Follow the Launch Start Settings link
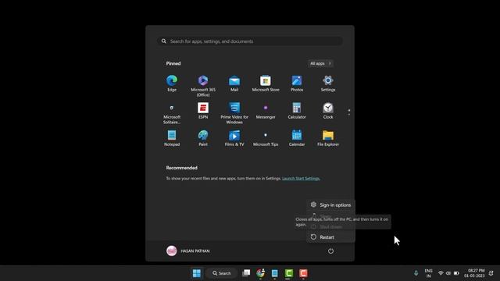Image resolution: width=500 pixels, height=281 pixels. [301, 179]
